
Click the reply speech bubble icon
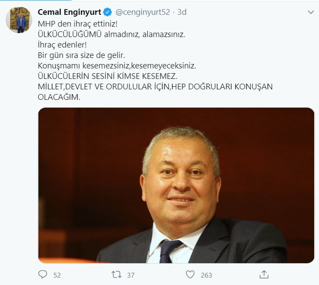pos(43,275)
